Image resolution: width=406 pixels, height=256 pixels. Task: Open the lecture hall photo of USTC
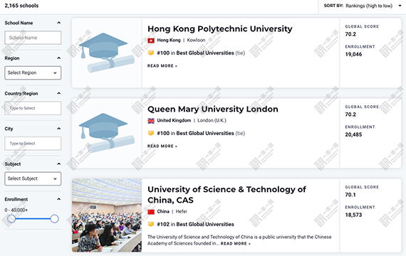pos(107,215)
